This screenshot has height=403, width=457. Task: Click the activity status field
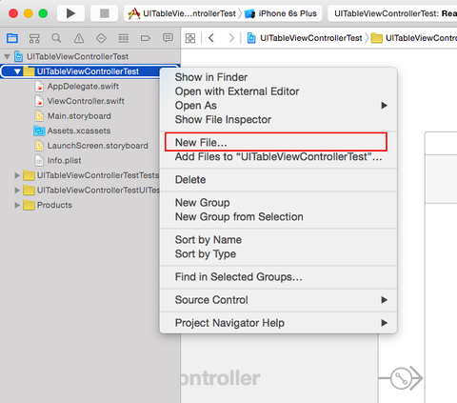click(x=392, y=13)
